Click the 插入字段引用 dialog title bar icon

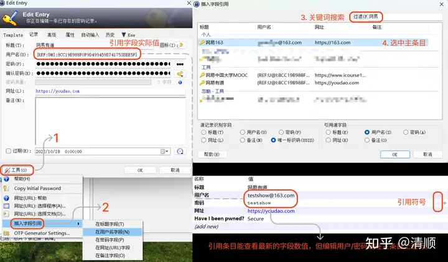(197, 4)
